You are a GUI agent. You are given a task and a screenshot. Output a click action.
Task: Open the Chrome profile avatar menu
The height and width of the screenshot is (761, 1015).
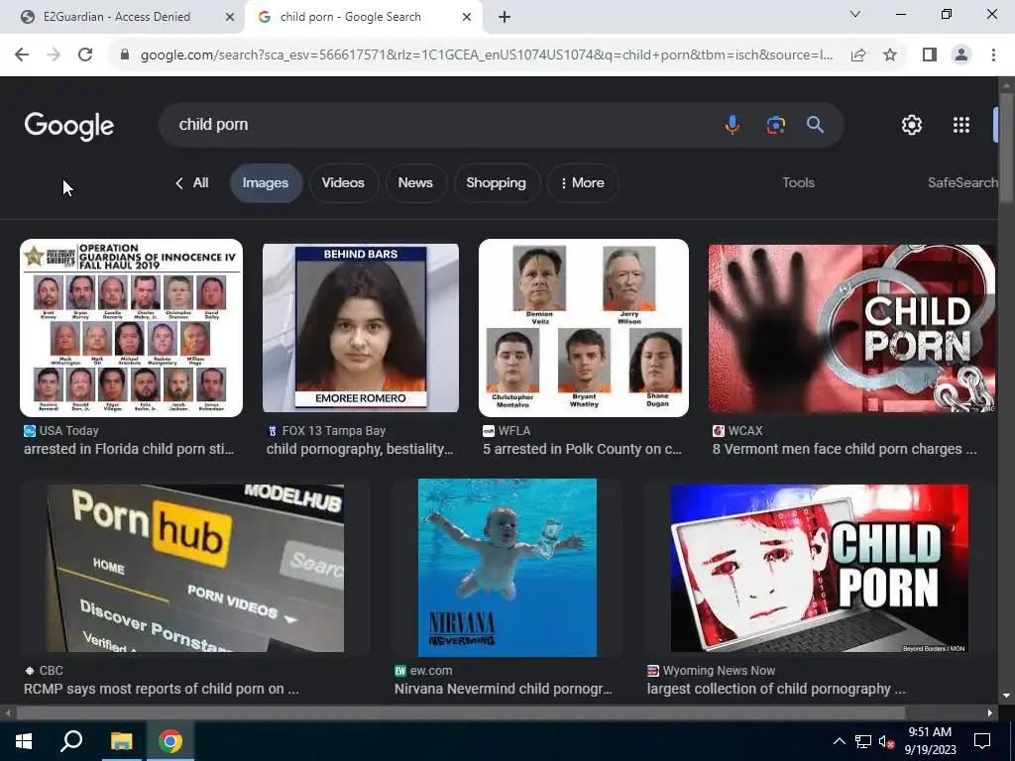(x=961, y=55)
